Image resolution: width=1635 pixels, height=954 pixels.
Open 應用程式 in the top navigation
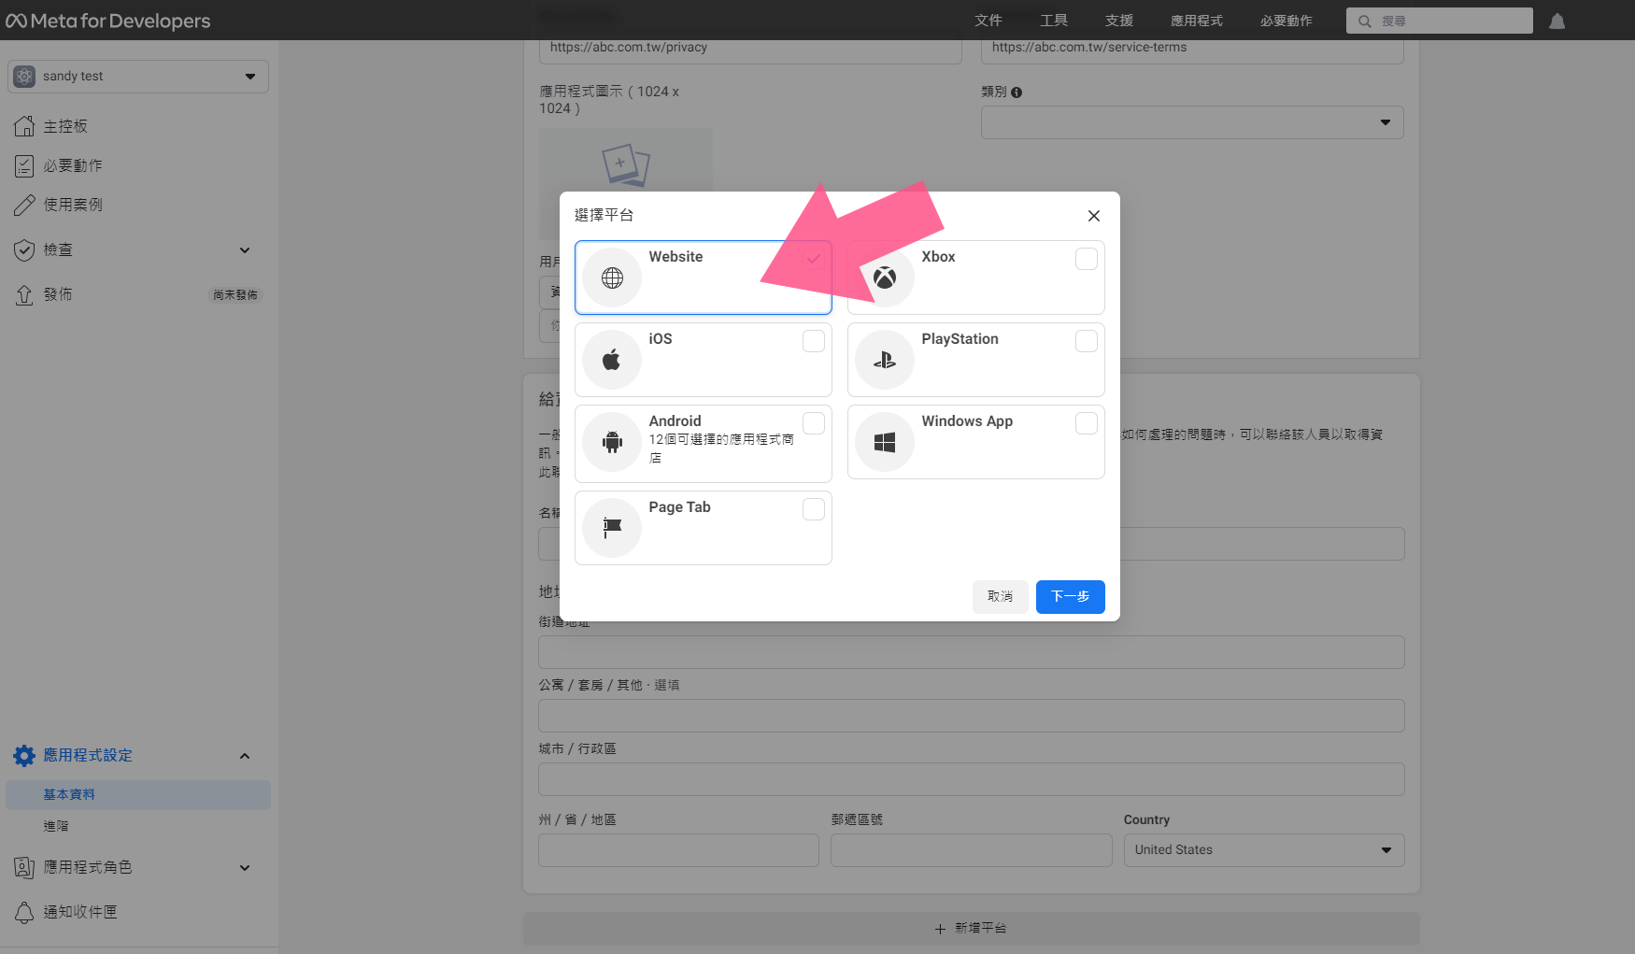click(x=1197, y=21)
